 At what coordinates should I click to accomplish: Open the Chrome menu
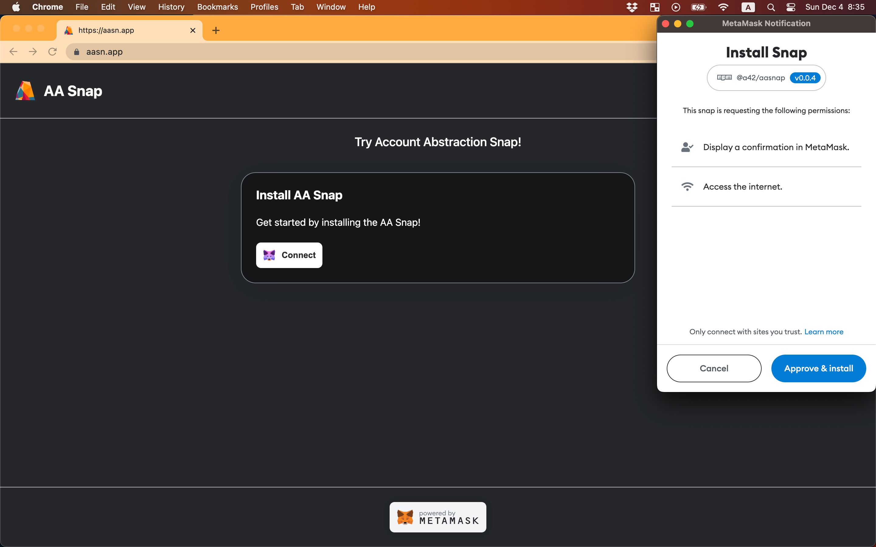pyautogui.click(x=47, y=7)
